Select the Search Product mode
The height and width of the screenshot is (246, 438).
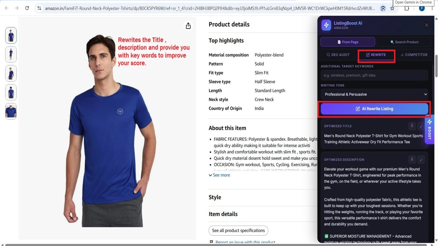[404, 42]
